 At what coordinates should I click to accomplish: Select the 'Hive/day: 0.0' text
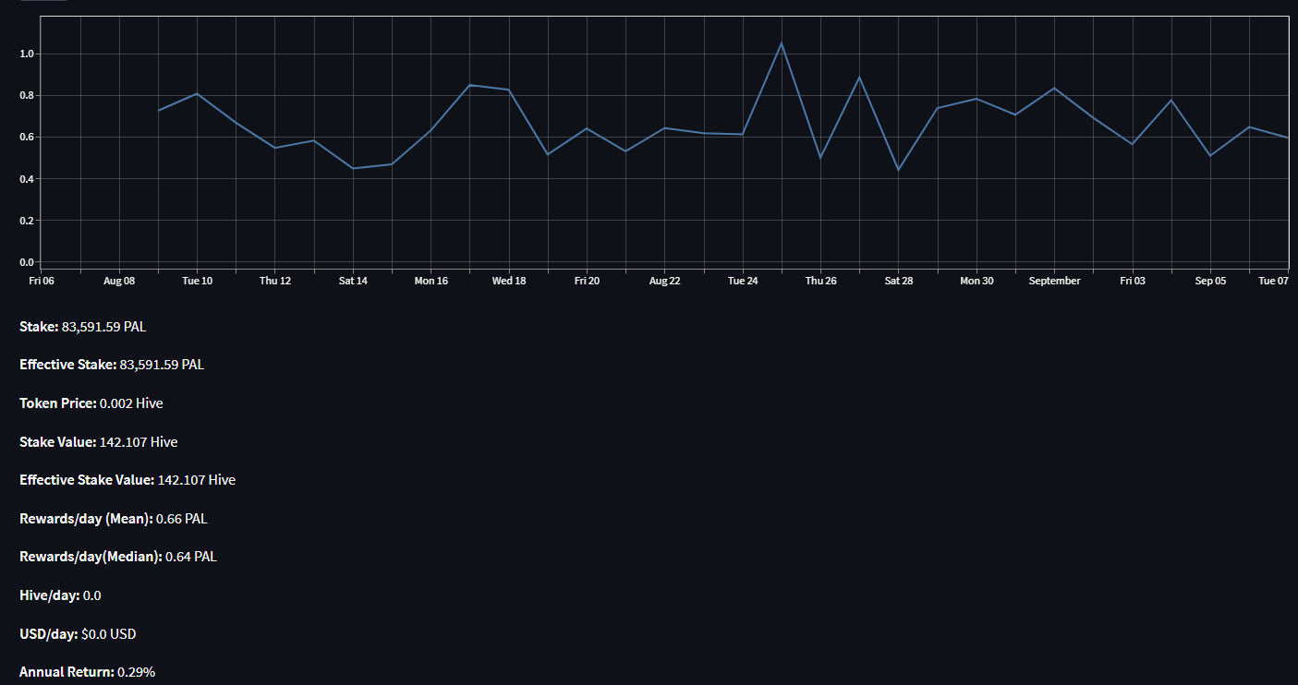(x=60, y=595)
